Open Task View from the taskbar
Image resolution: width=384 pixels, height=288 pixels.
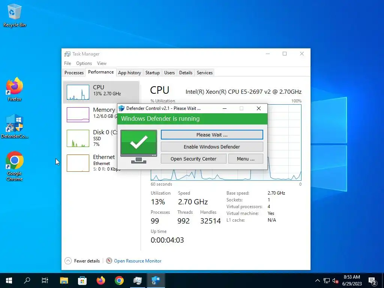45,280
